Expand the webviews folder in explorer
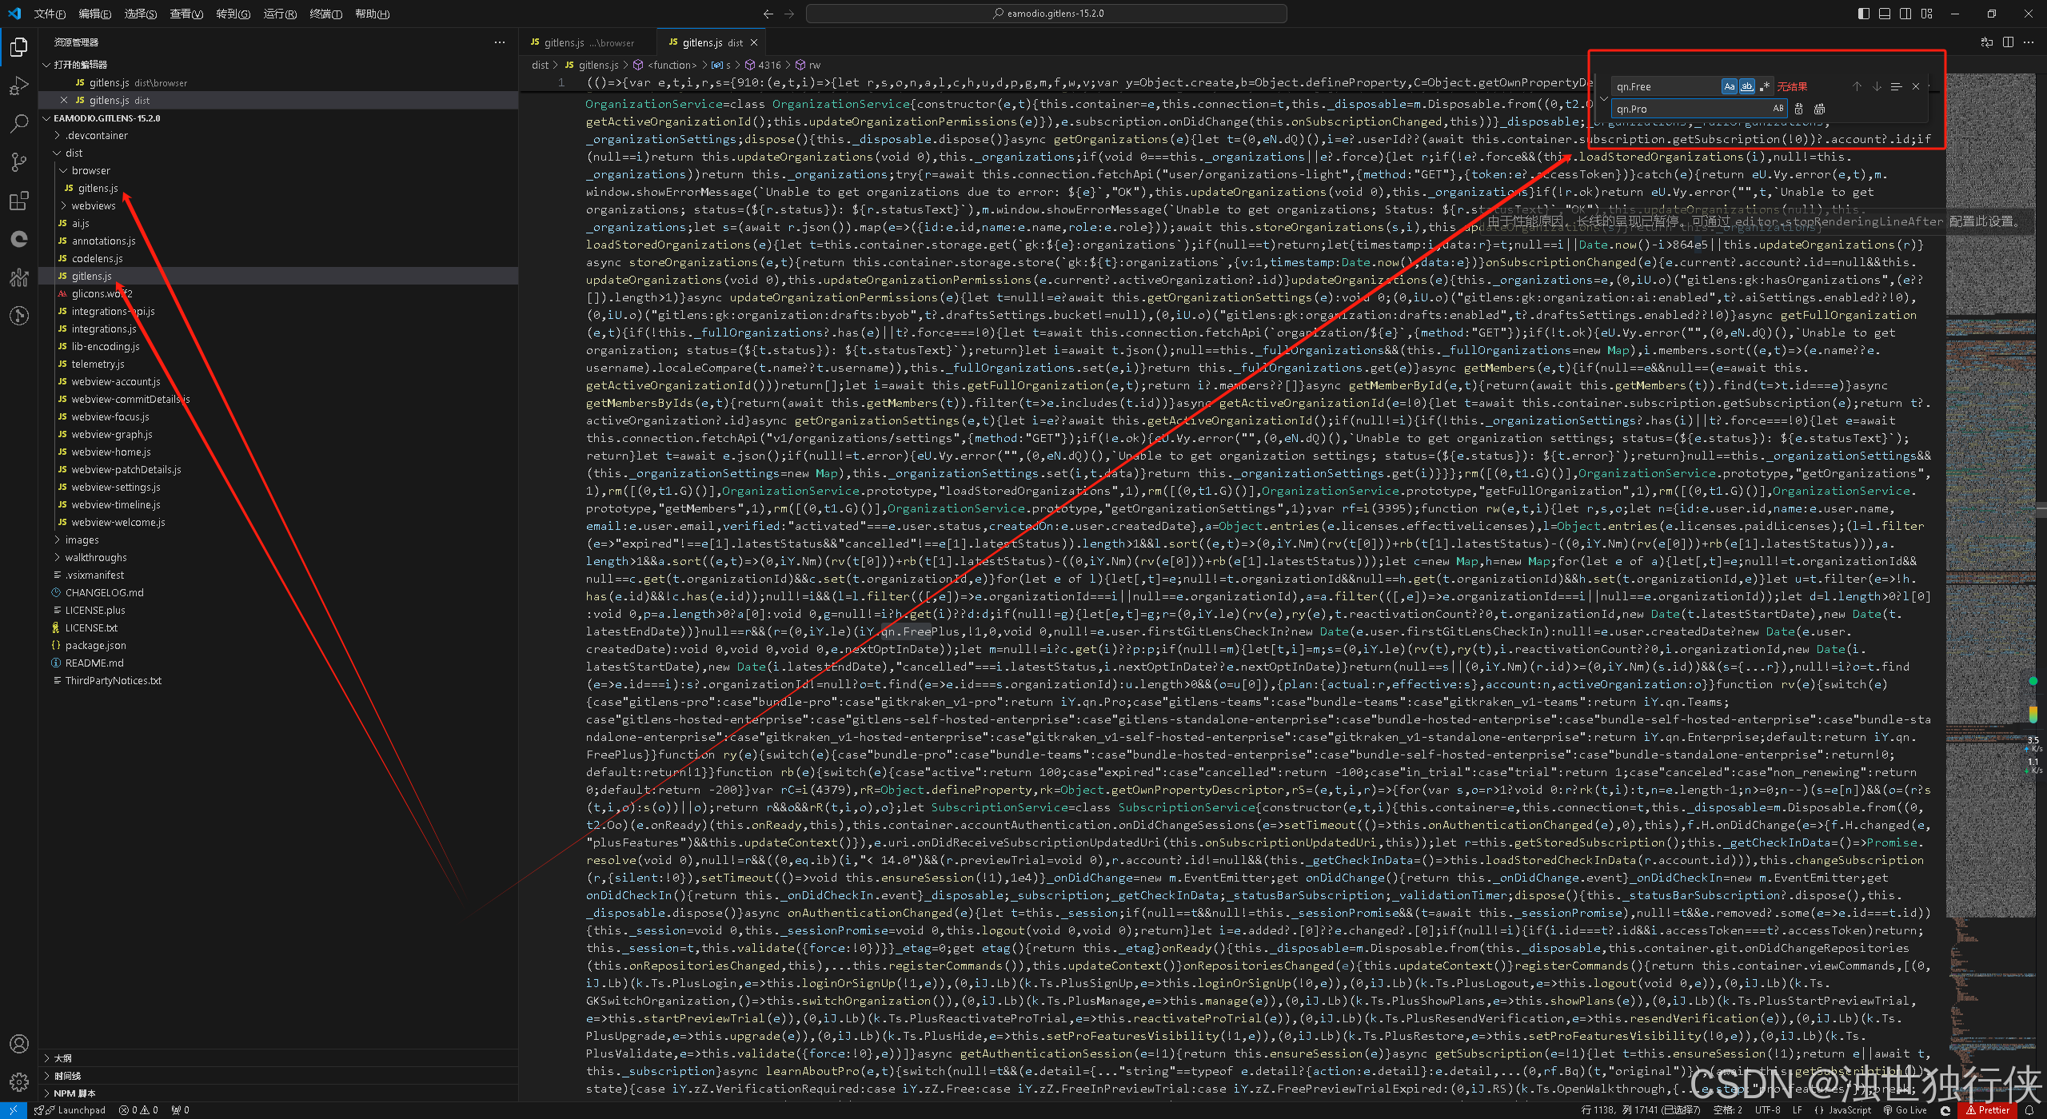 (93, 205)
